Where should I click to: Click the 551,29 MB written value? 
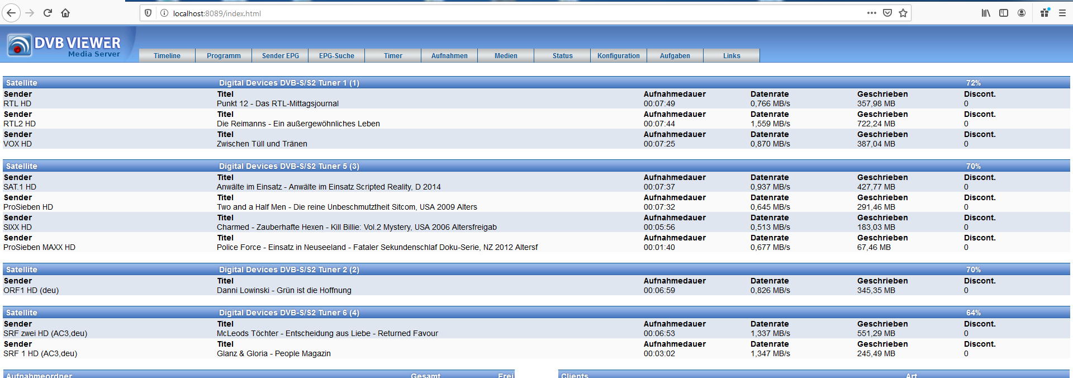[876, 333]
